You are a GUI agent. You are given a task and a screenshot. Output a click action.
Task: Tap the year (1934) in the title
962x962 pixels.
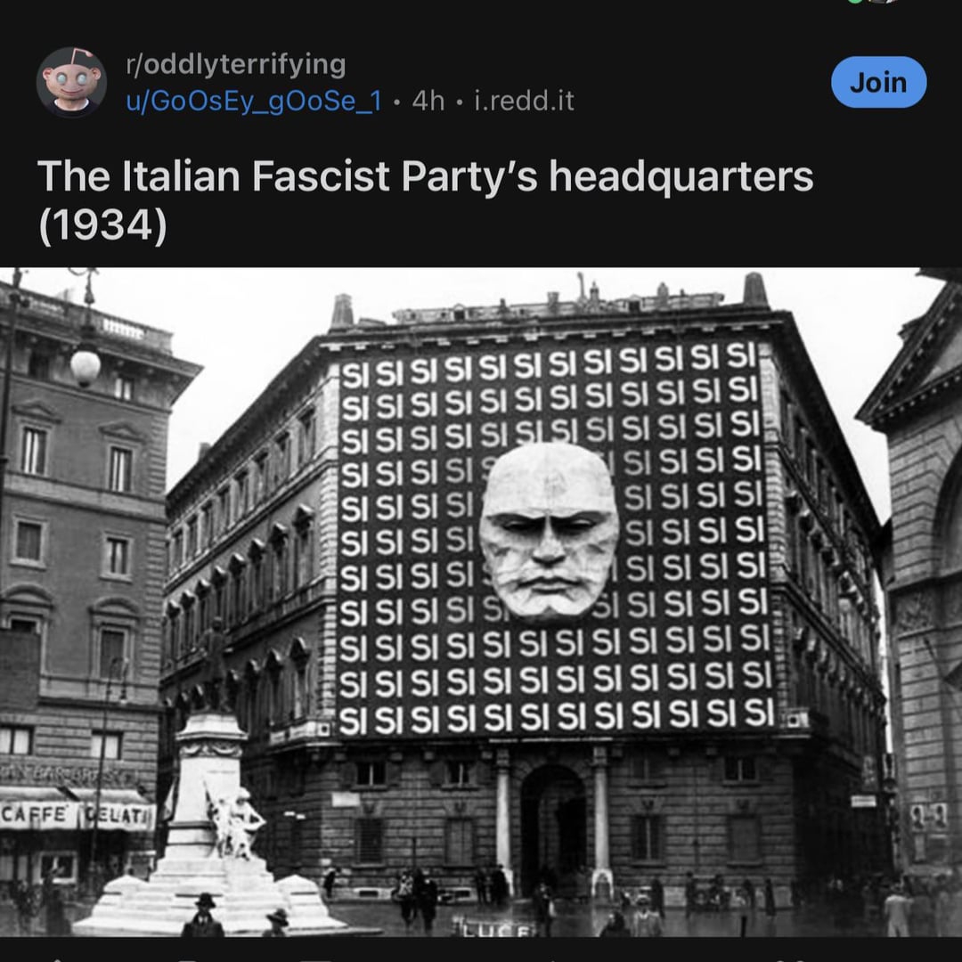tap(102, 225)
